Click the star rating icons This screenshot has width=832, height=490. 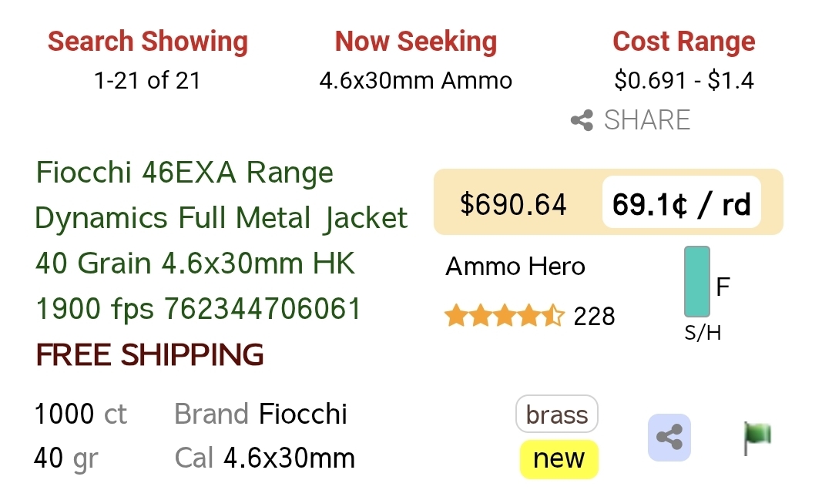point(504,316)
